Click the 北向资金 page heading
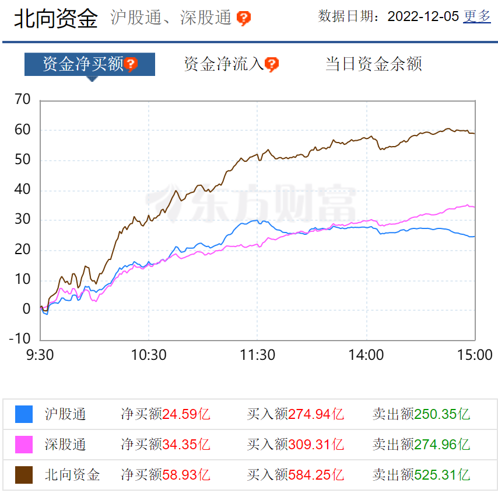Viewport: 498px width, 496px height. 56,18
